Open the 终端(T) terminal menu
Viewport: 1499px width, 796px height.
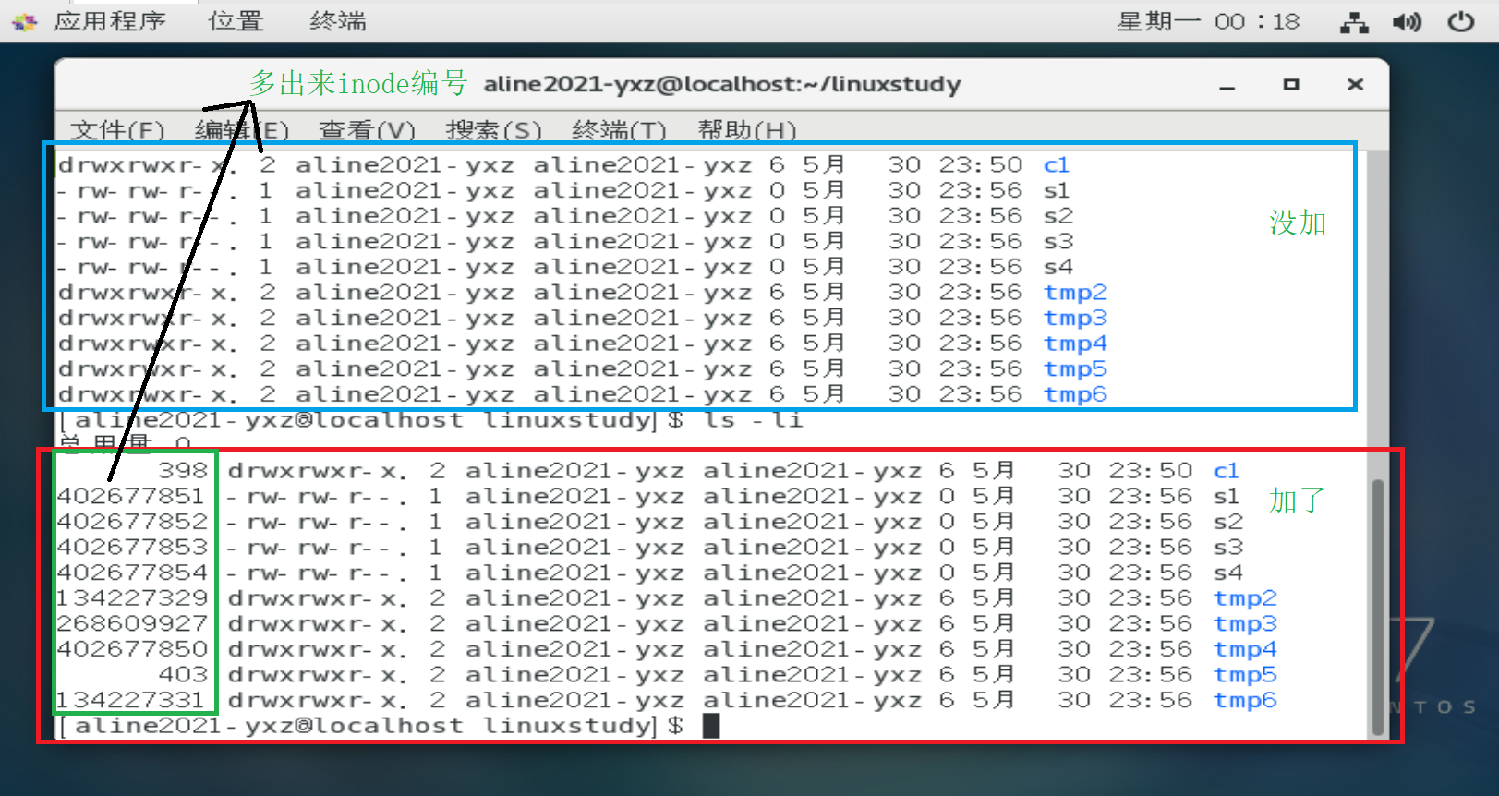(x=619, y=130)
